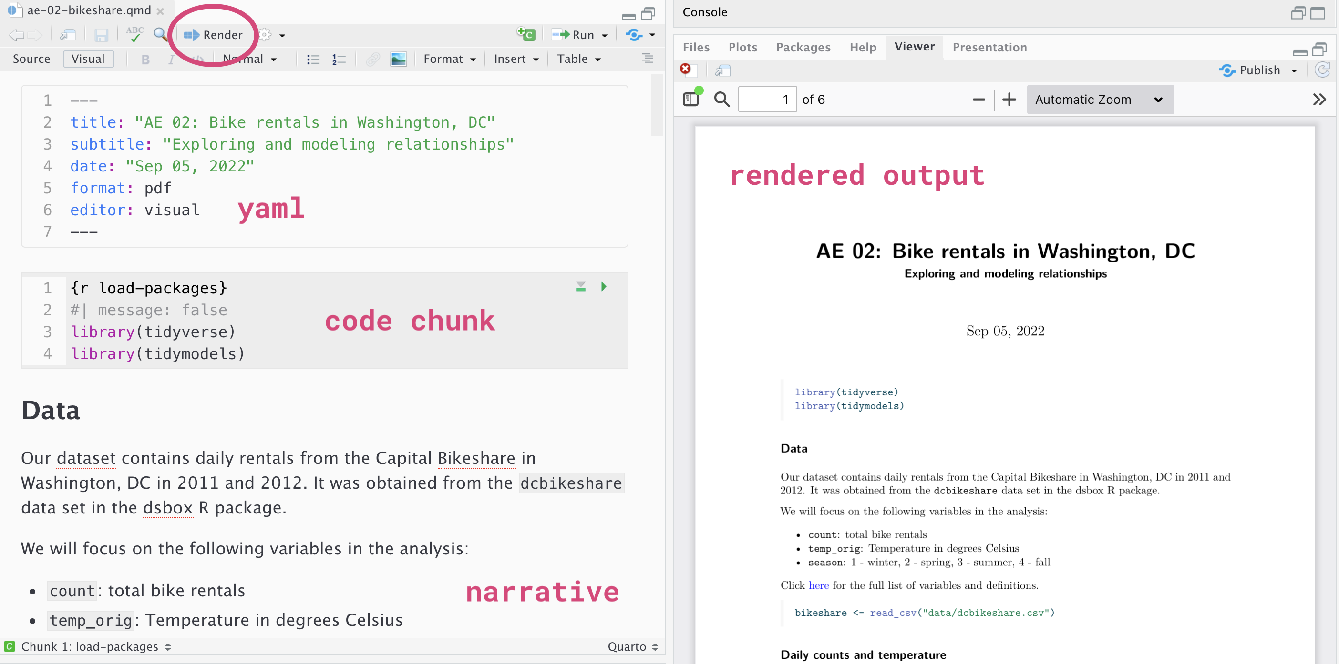Save the Quarto document

coord(102,34)
